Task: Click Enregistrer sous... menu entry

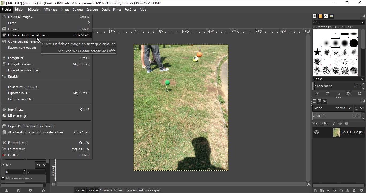Action: tap(20, 64)
